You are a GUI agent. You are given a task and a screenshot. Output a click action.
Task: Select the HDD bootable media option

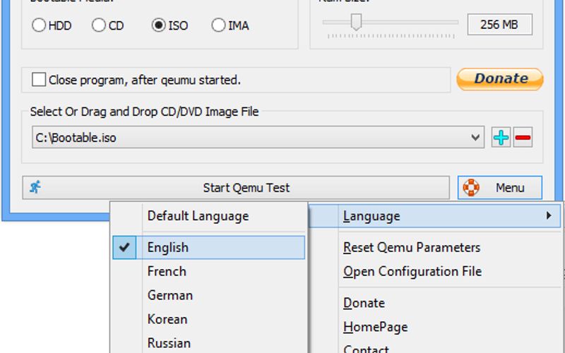(39, 25)
